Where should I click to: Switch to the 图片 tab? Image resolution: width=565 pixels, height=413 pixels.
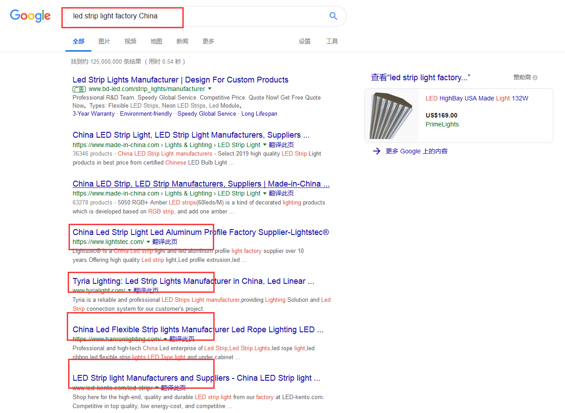104,41
